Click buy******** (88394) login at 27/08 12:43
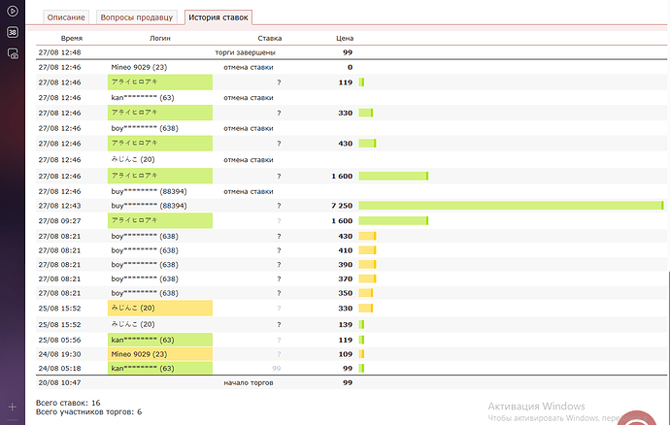Screen dimensions: 670x425 (x=149, y=206)
